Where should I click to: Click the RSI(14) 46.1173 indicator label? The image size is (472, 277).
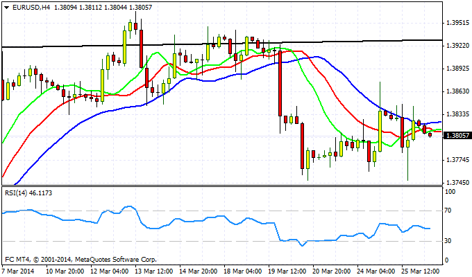coord(28,193)
